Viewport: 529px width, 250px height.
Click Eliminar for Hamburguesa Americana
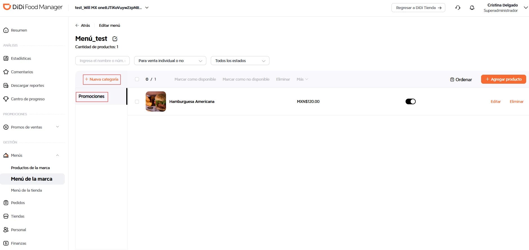pos(517,101)
